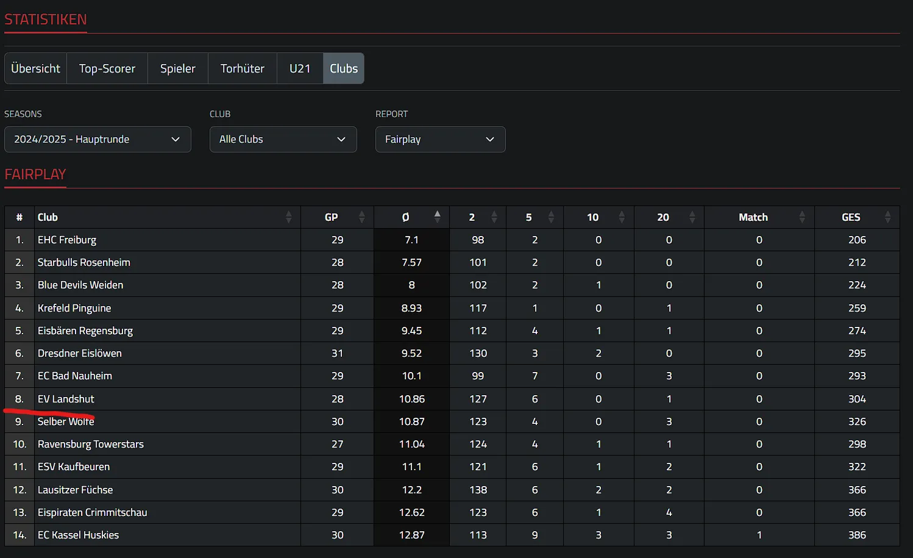Sort by average Ø column arrows

437,217
